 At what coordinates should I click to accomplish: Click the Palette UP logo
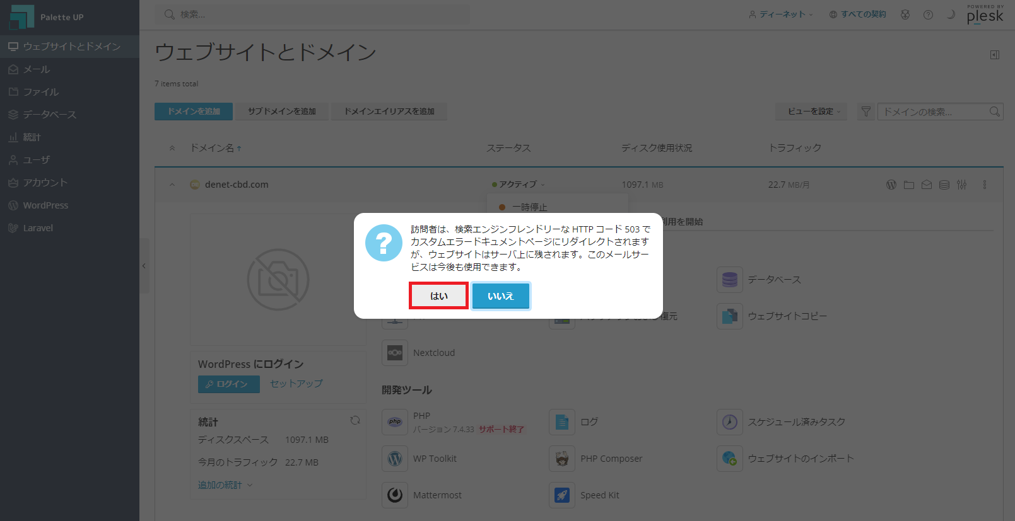pos(47,17)
